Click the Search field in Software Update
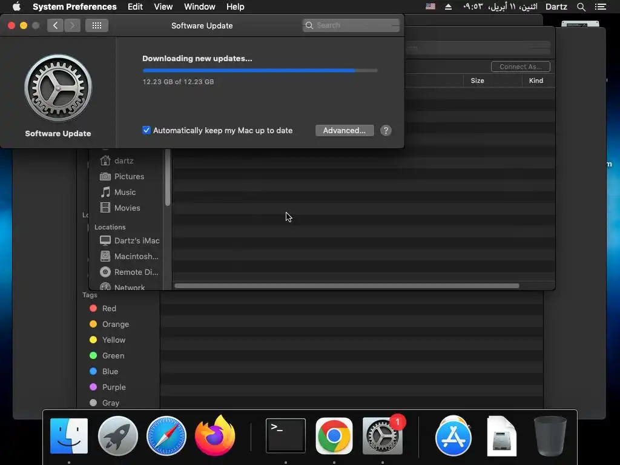This screenshot has width=620, height=465. click(x=351, y=25)
